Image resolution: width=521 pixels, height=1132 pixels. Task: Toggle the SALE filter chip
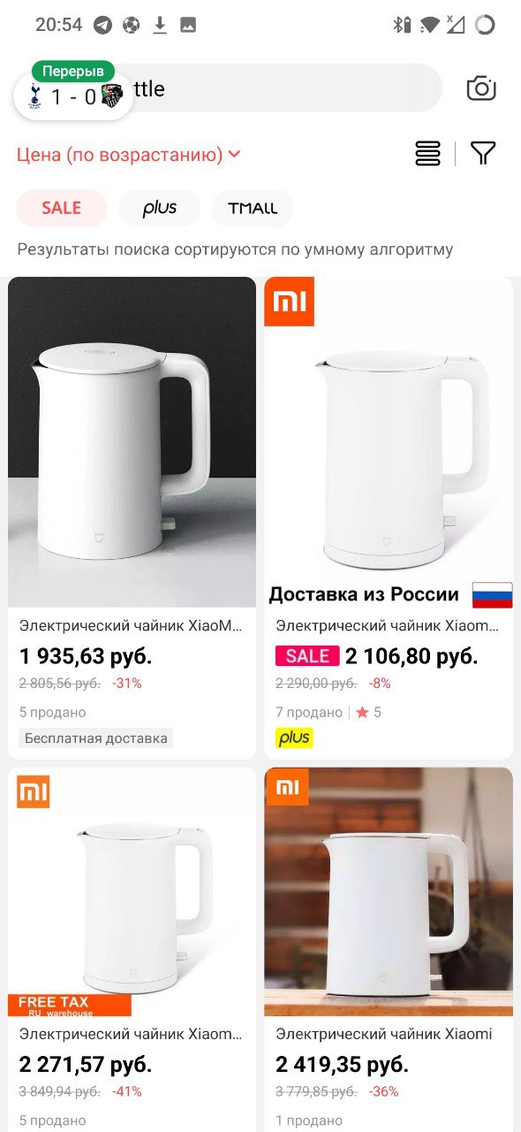[x=62, y=209]
